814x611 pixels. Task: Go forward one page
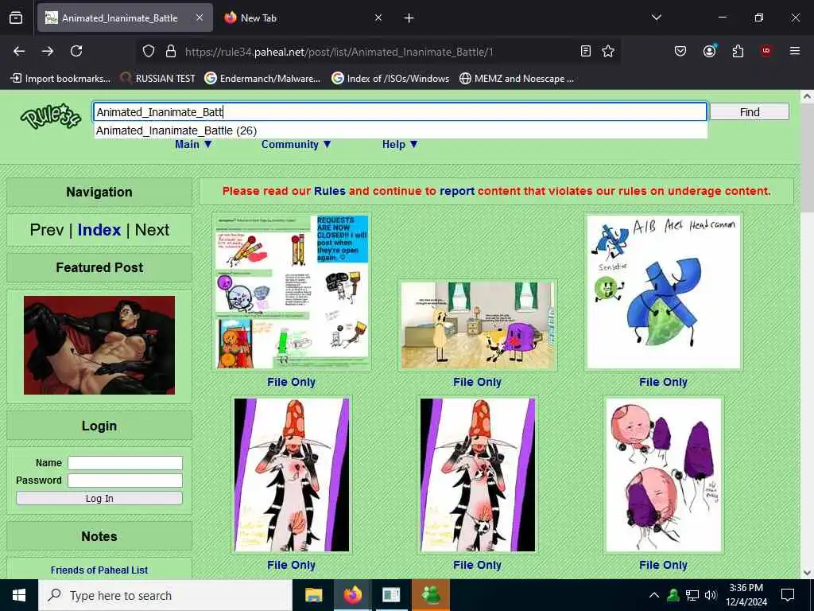click(48, 51)
